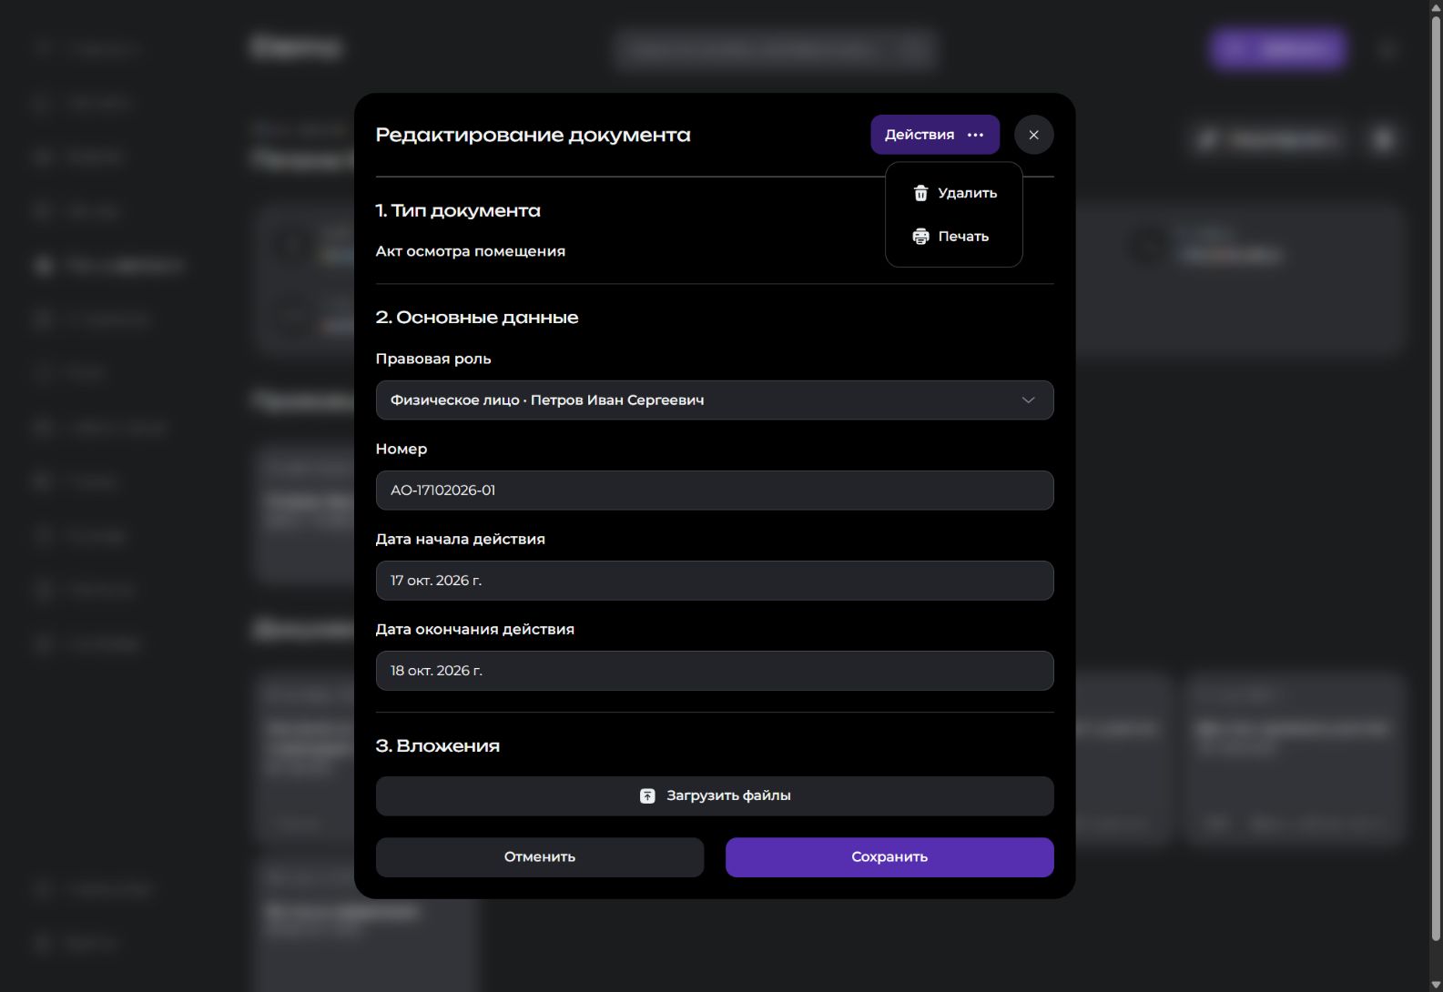Screen dimensions: 1443x992
Task: Open the Дата окончания действия date field
Action: coord(715,671)
